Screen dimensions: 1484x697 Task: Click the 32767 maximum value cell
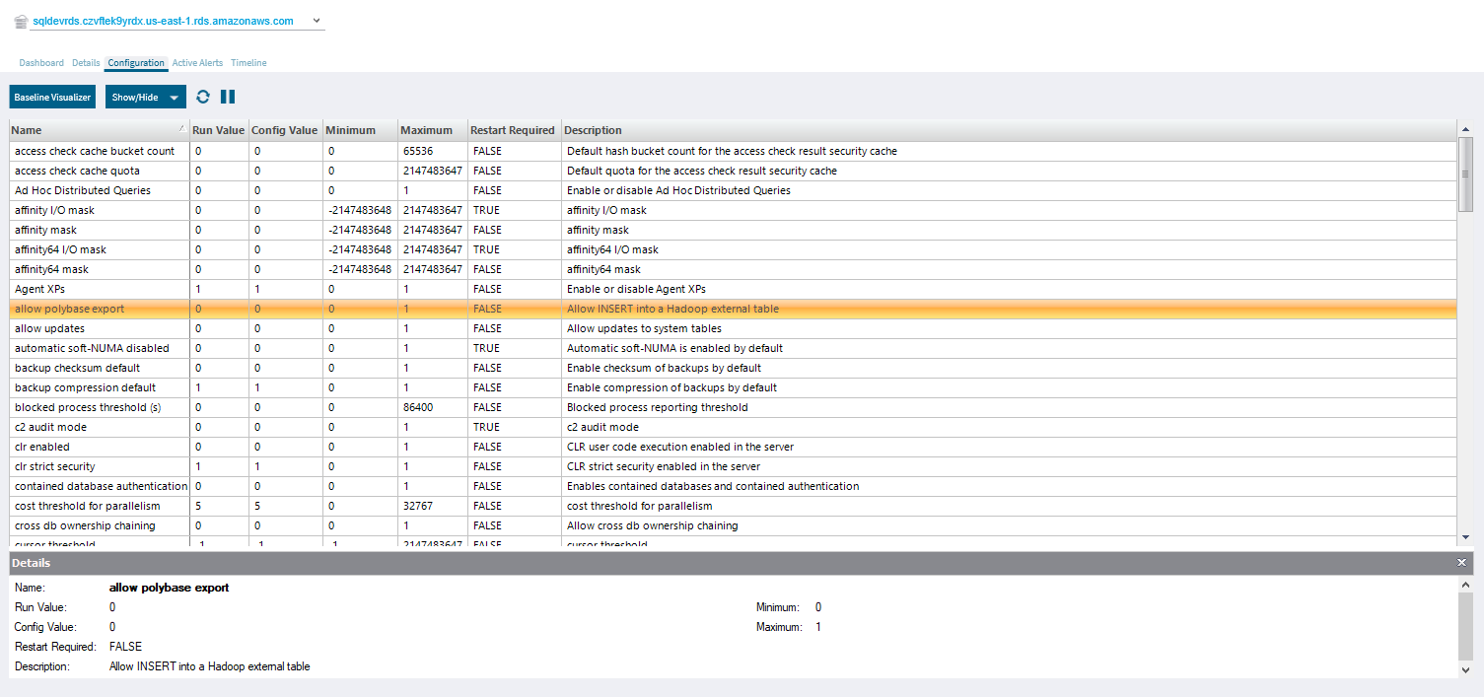point(432,506)
